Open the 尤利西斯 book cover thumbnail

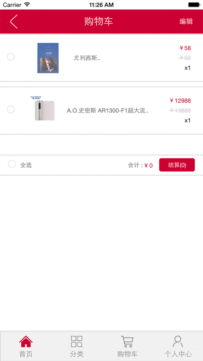pyautogui.click(x=48, y=58)
